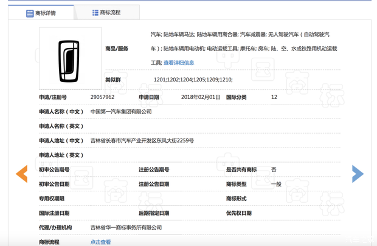Open the 商标详情 tab
The height and width of the screenshot is (246, 377).
tap(41, 13)
